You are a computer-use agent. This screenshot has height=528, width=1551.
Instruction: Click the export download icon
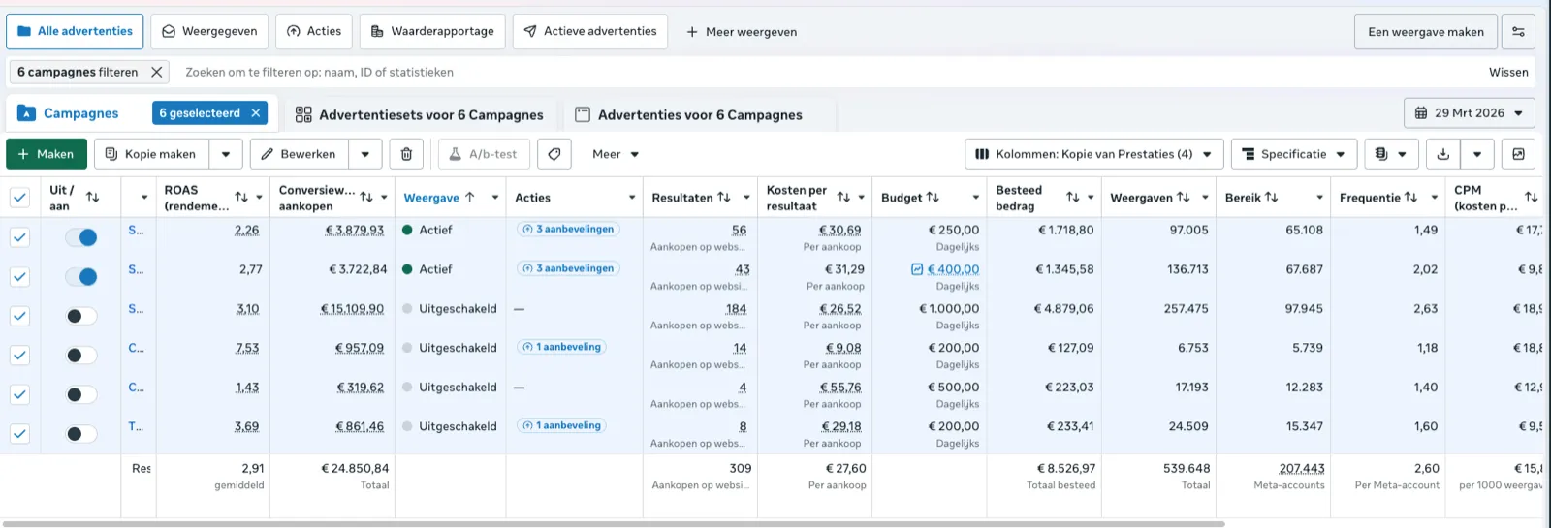tap(1442, 154)
